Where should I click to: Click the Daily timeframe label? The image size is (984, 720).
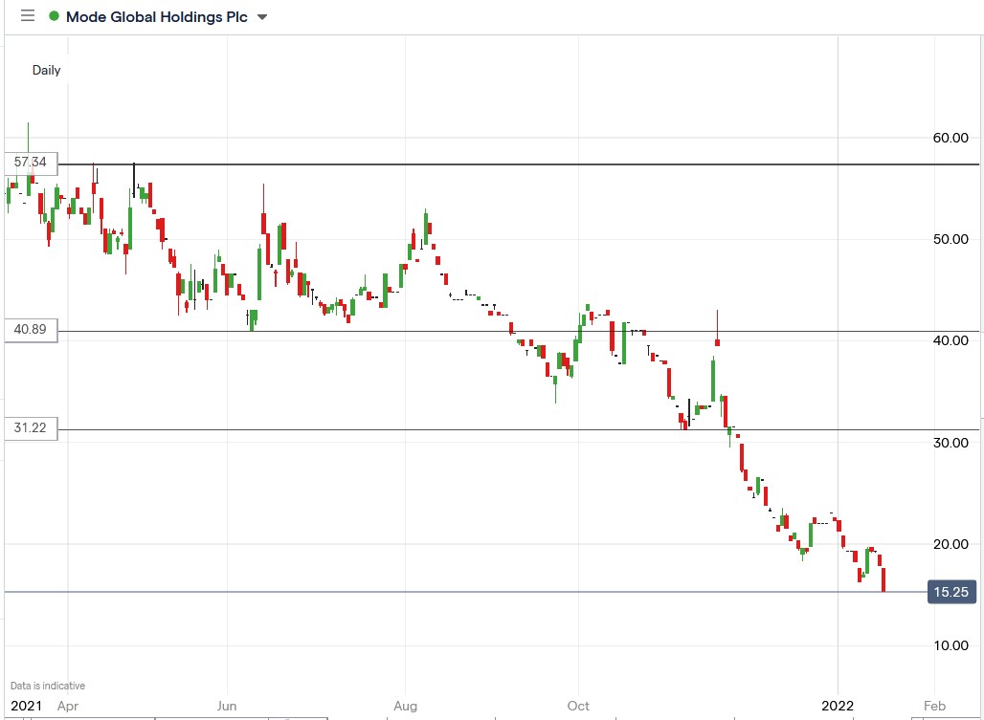coord(47,70)
